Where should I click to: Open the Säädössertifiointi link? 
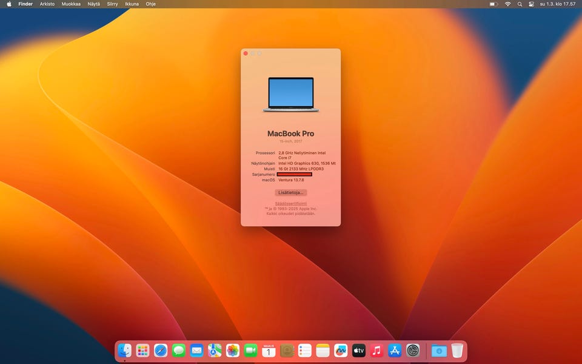[291, 204]
